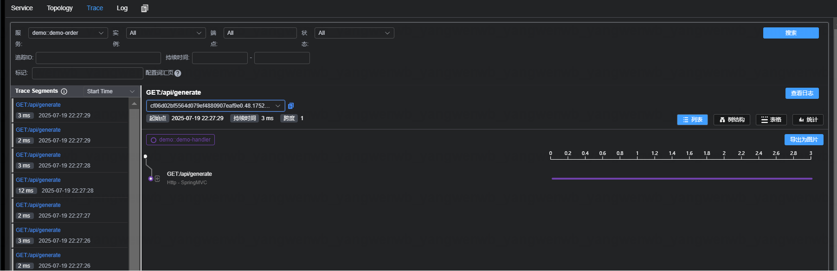Click the question mark help icon beside 配置词汇页
The height and width of the screenshot is (271, 837).
coord(178,73)
